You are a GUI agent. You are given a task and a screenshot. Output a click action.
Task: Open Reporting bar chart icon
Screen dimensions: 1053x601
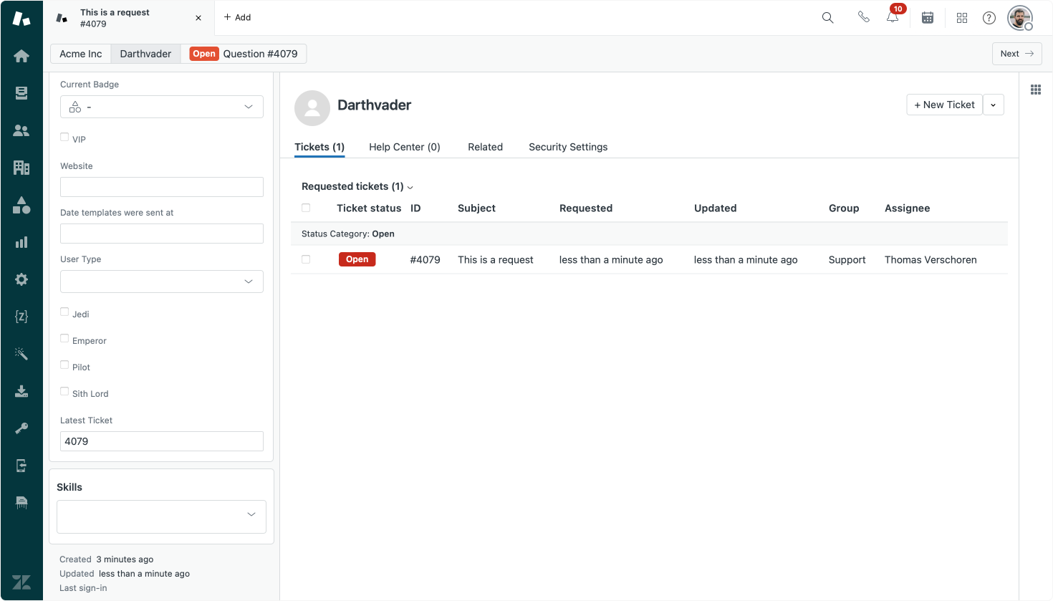(21, 242)
